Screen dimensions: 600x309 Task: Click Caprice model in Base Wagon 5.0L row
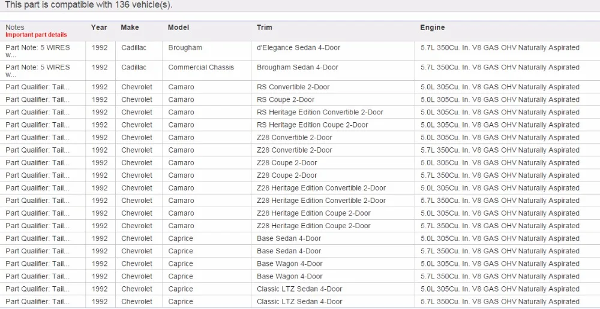click(x=181, y=263)
